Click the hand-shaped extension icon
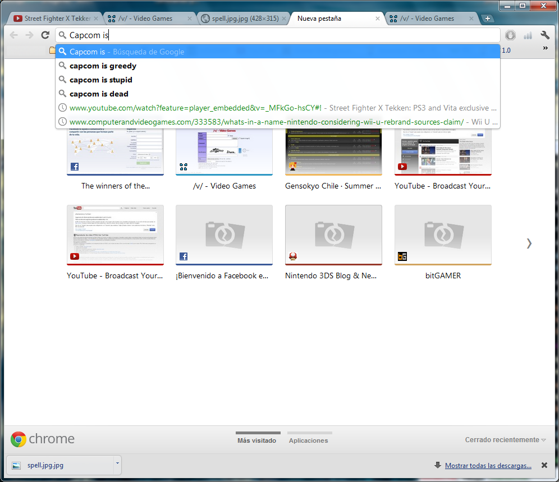 coord(511,35)
